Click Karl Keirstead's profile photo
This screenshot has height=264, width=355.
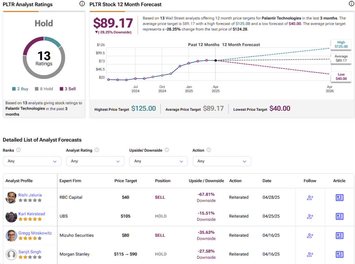click(11, 217)
